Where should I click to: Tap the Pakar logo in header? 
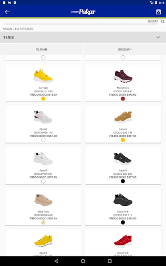[83, 12]
